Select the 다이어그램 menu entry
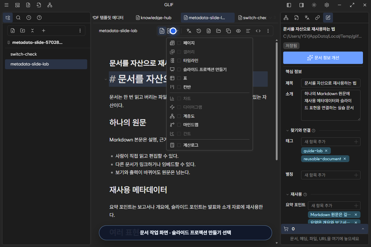The width and height of the screenshot is (371, 247). [209, 107]
